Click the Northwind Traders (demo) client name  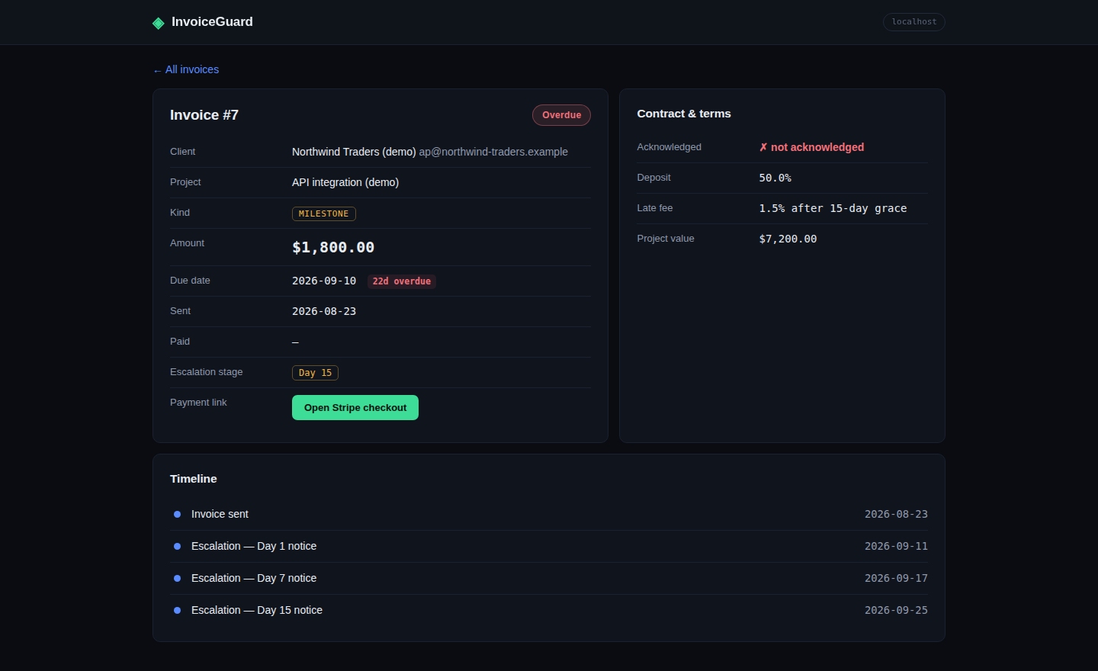[x=354, y=152]
